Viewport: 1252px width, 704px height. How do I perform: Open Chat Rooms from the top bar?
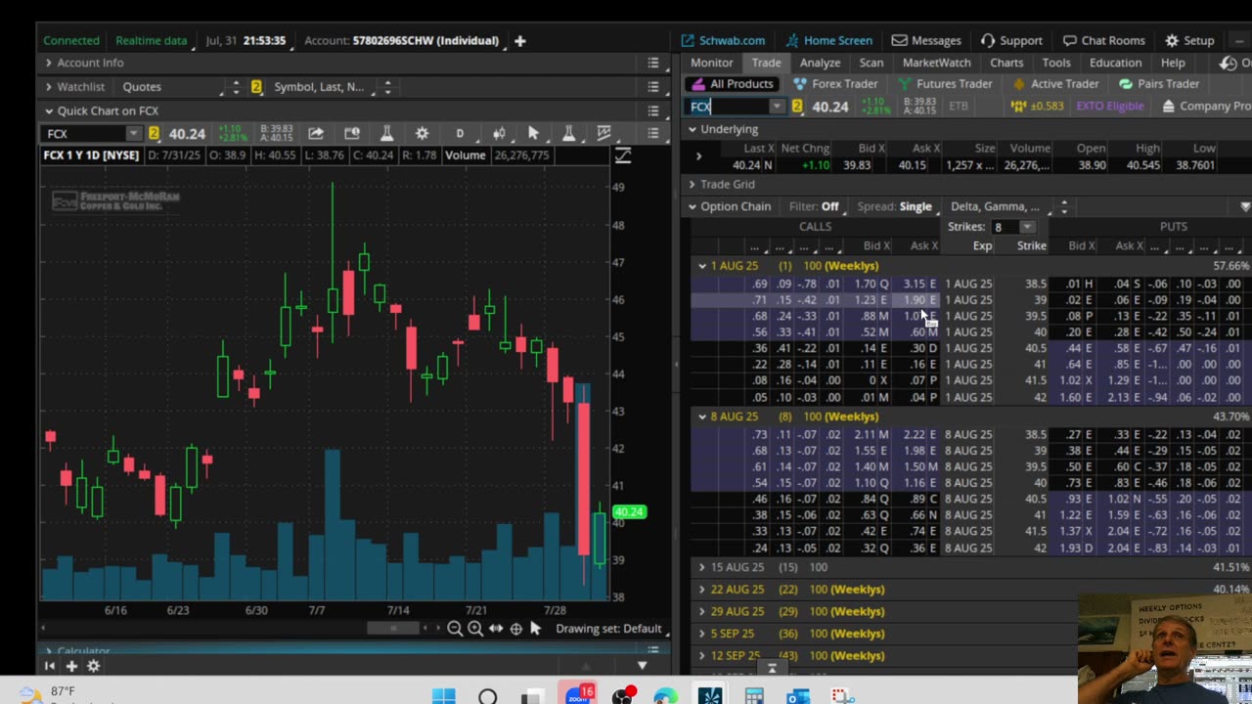(x=1104, y=41)
